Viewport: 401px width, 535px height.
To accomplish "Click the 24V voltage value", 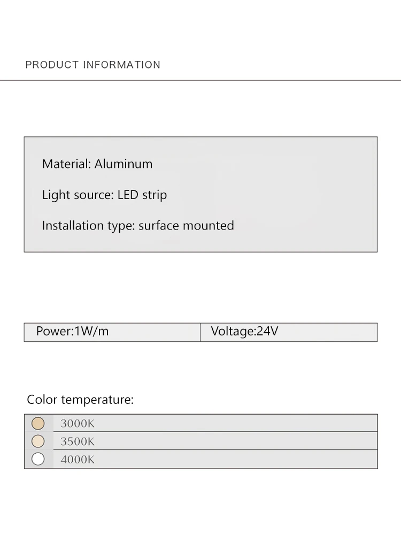I will 267,331.
